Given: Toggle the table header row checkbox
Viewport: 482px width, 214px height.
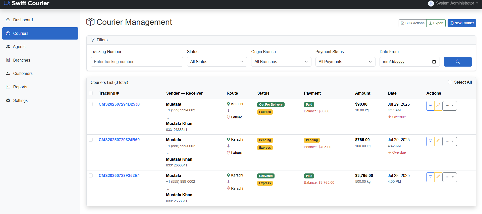Looking at the screenshot, I should coord(91,93).
